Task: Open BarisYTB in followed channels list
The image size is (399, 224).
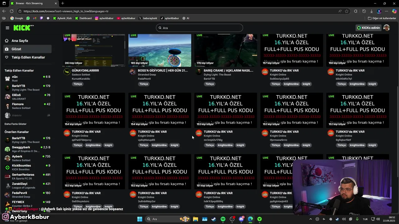Action: point(27,88)
